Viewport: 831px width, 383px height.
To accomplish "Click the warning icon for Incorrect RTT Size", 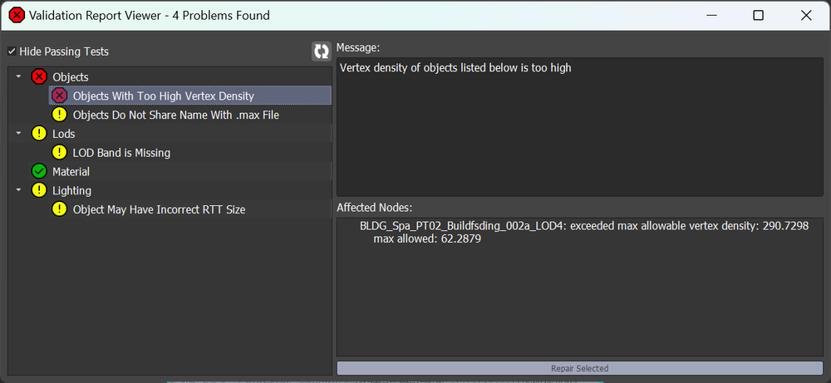I will point(59,209).
